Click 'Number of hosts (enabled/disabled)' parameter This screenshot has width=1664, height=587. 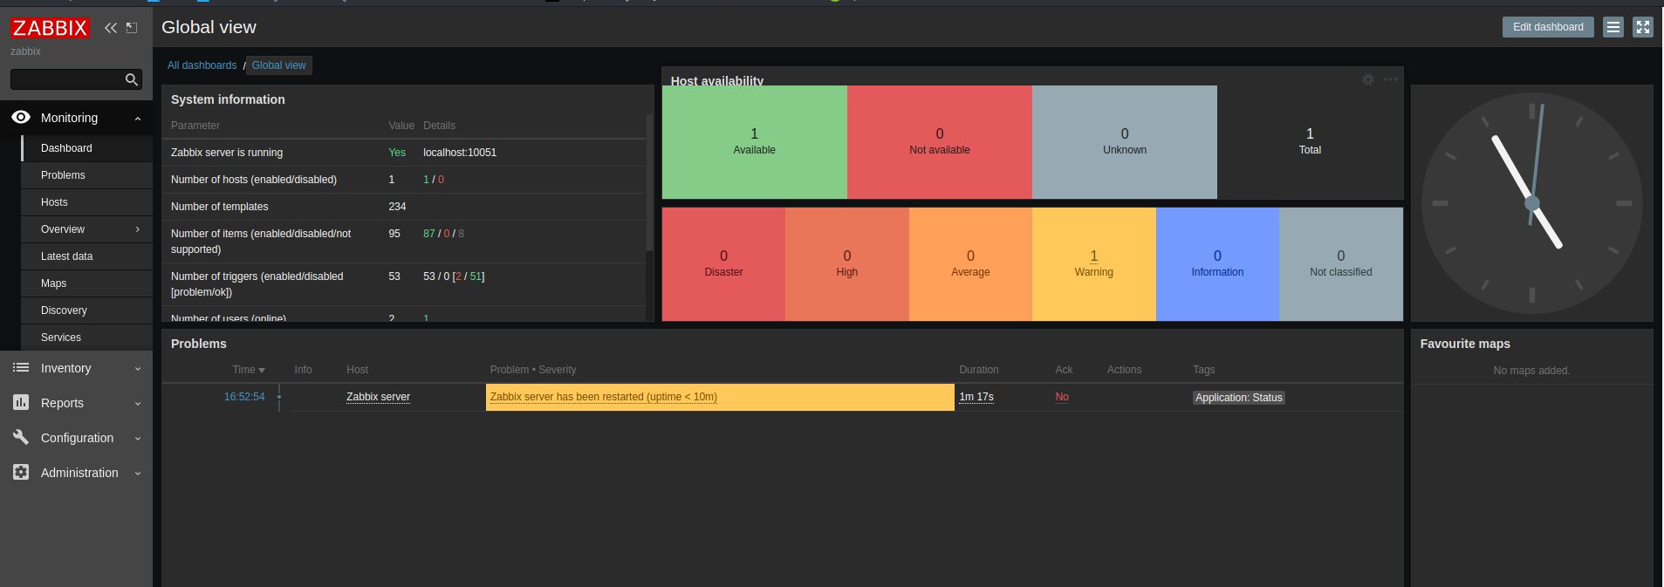tap(254, 180)
